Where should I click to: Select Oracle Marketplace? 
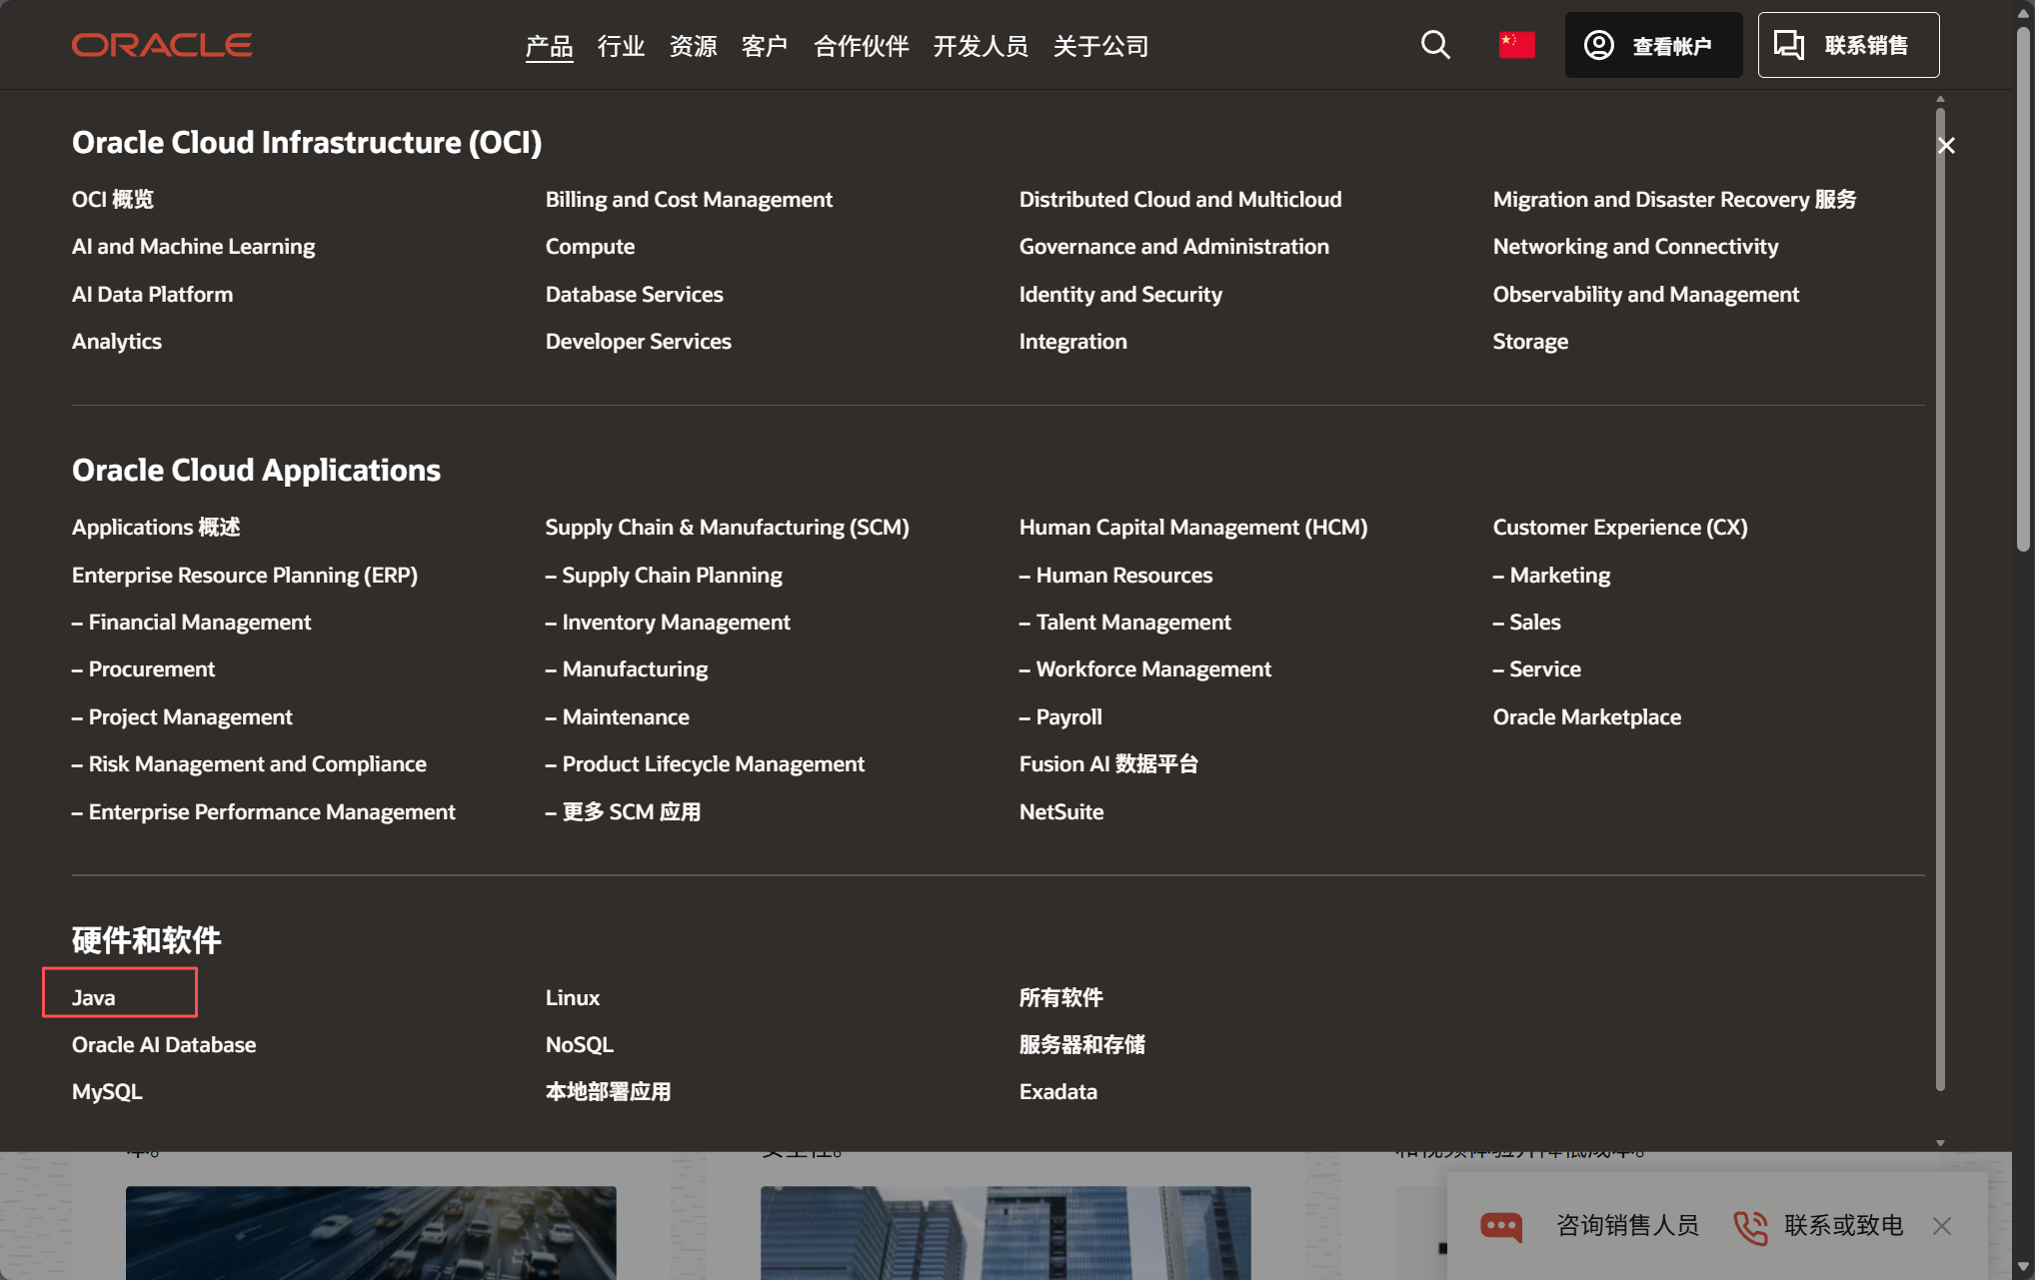click(x=1586, y=716)
